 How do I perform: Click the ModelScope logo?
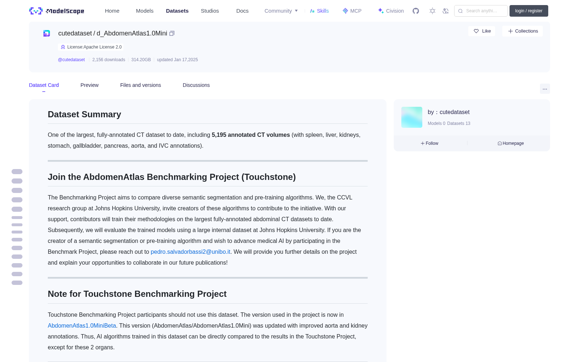(x=57, y=11)
